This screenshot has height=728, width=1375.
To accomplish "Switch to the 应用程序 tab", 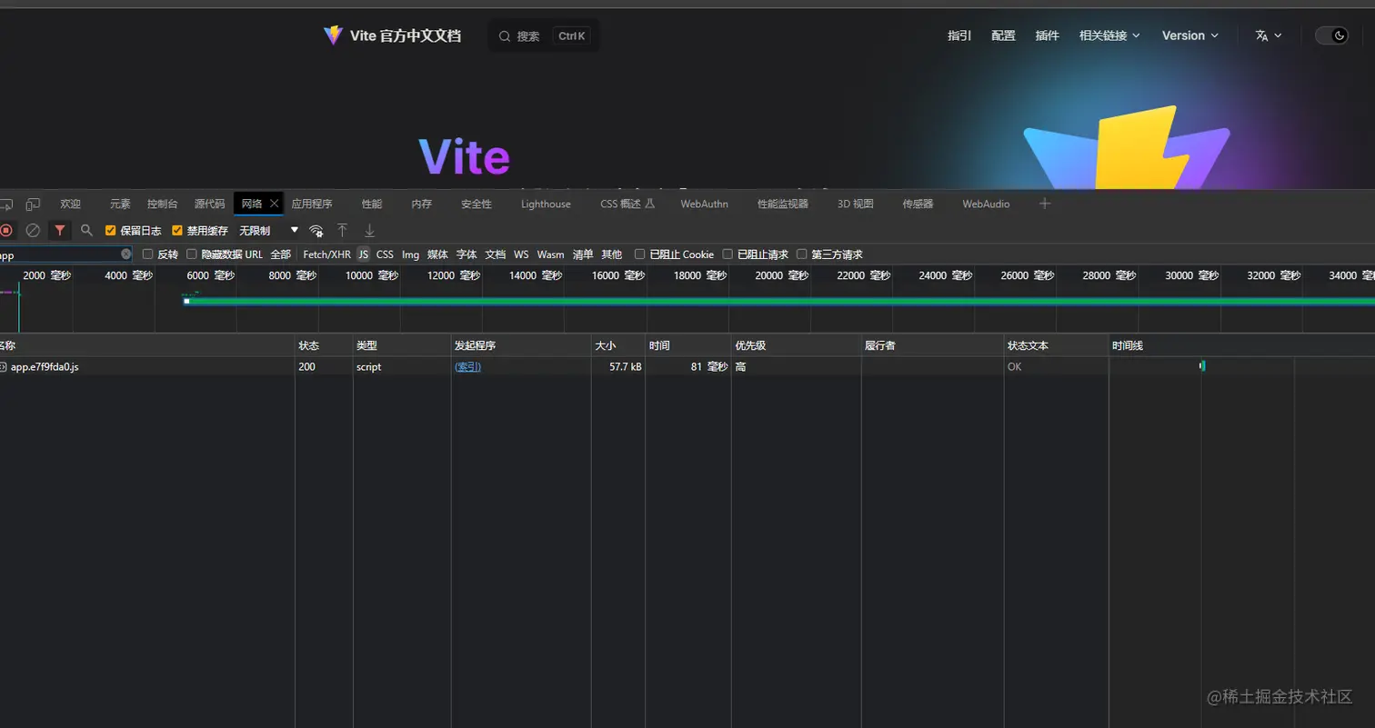I will point(312,204).
